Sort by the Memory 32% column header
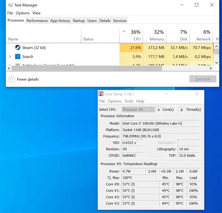Image resolution: width=222 pixels, height=213 pixels. [x=155, y=36]
